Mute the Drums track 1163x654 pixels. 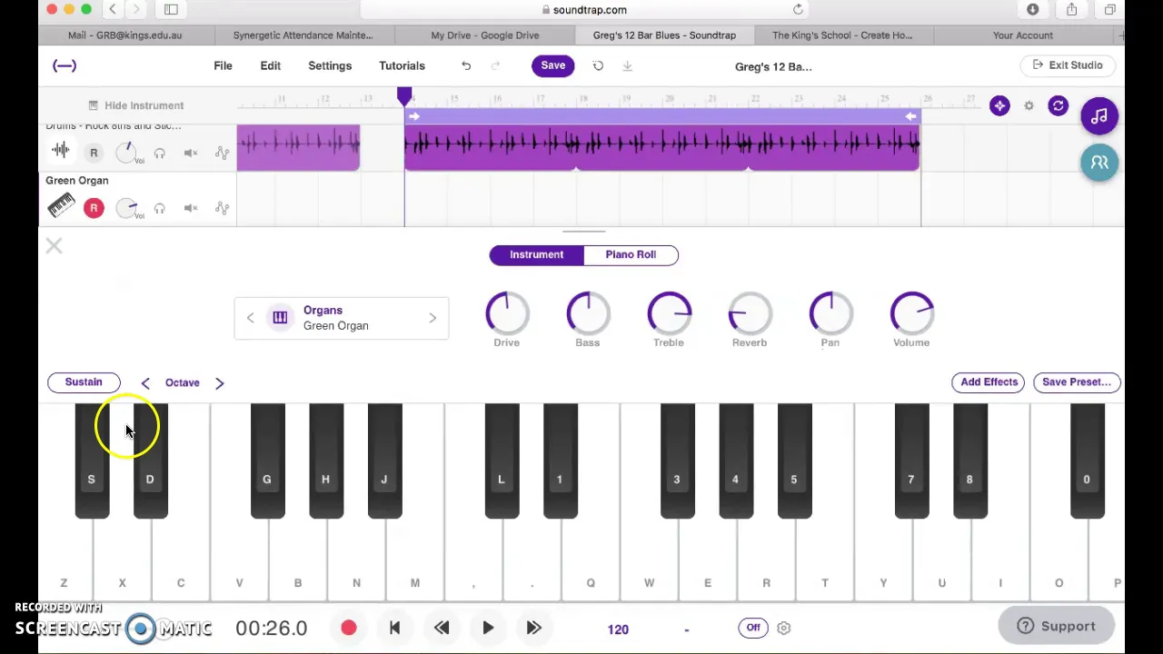point(191,153)
